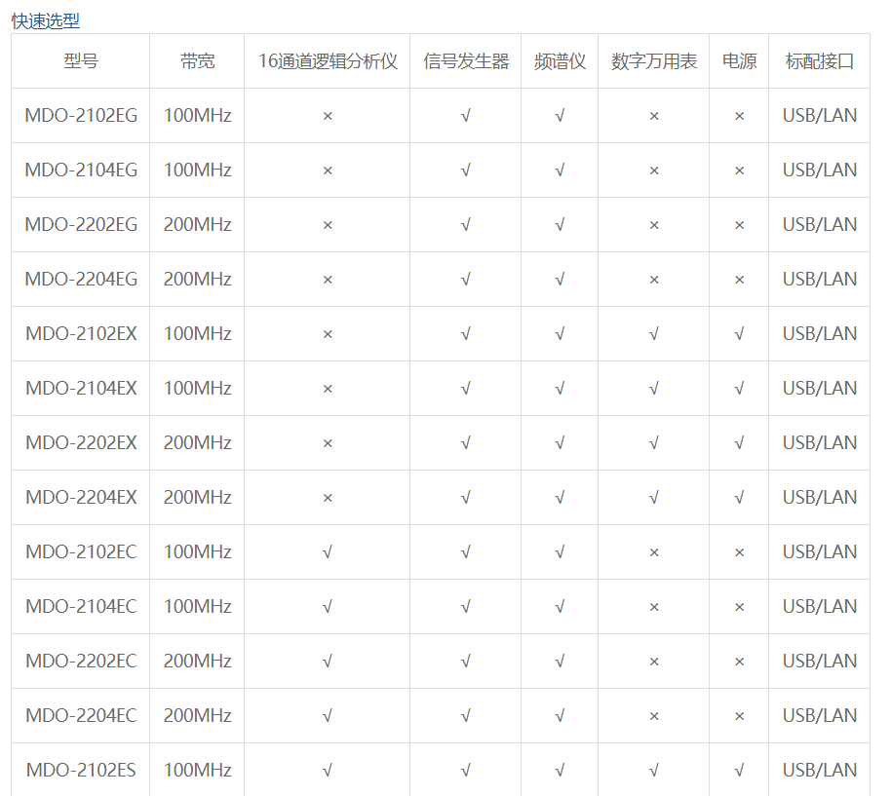Screen dimensions: 891x796
Task: Click the MDO-2204EX model name
Action: click(81, 498)
